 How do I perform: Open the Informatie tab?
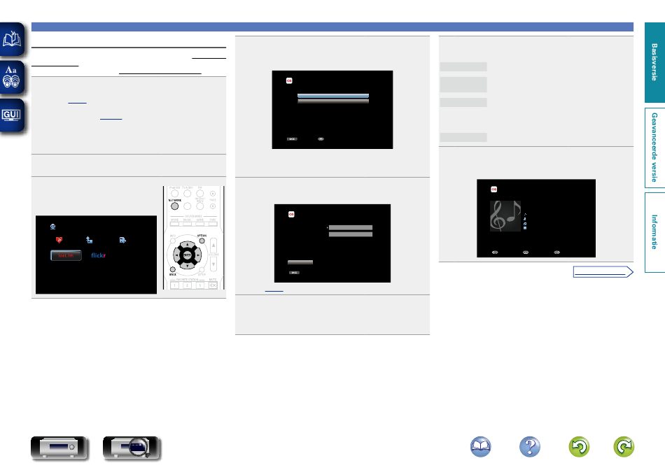coord(654,231)
